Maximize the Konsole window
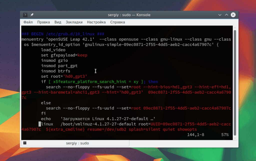Image resolution: width=256 pixels, height=161 pixels. pyautogui.click(x=226, y=15)
